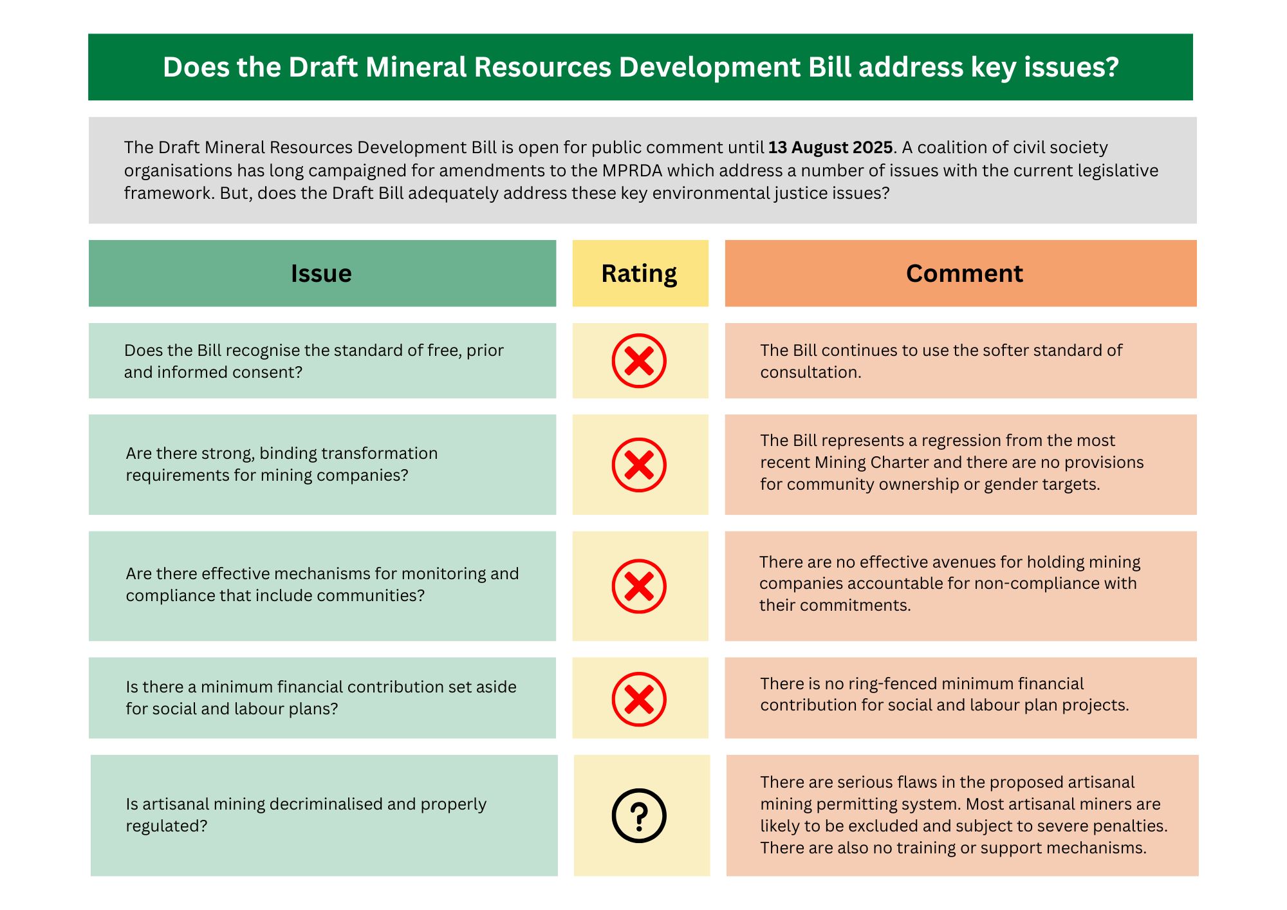Viewport: 1287px width, 910px height.
Task: Select the Rating column header
Action: click(x=639, y=274)
